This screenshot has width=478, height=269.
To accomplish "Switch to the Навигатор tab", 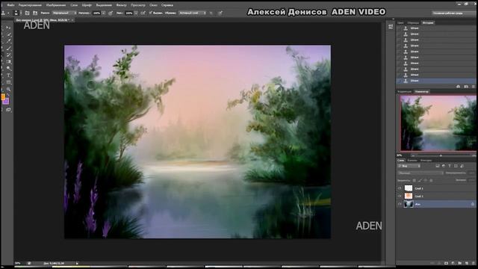I will (422, 91).
